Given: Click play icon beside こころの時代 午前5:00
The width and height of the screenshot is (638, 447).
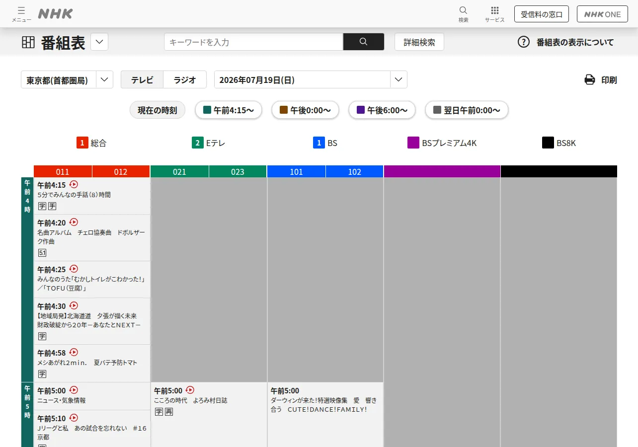Looking at the screenshot, I should 190,390.
